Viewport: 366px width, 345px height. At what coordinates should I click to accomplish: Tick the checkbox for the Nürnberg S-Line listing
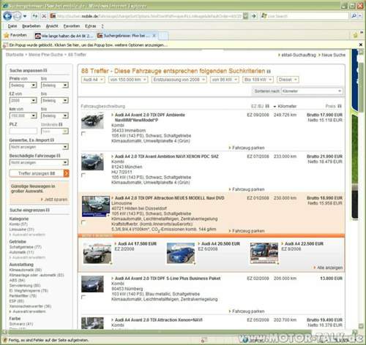(x=83, y=297)
